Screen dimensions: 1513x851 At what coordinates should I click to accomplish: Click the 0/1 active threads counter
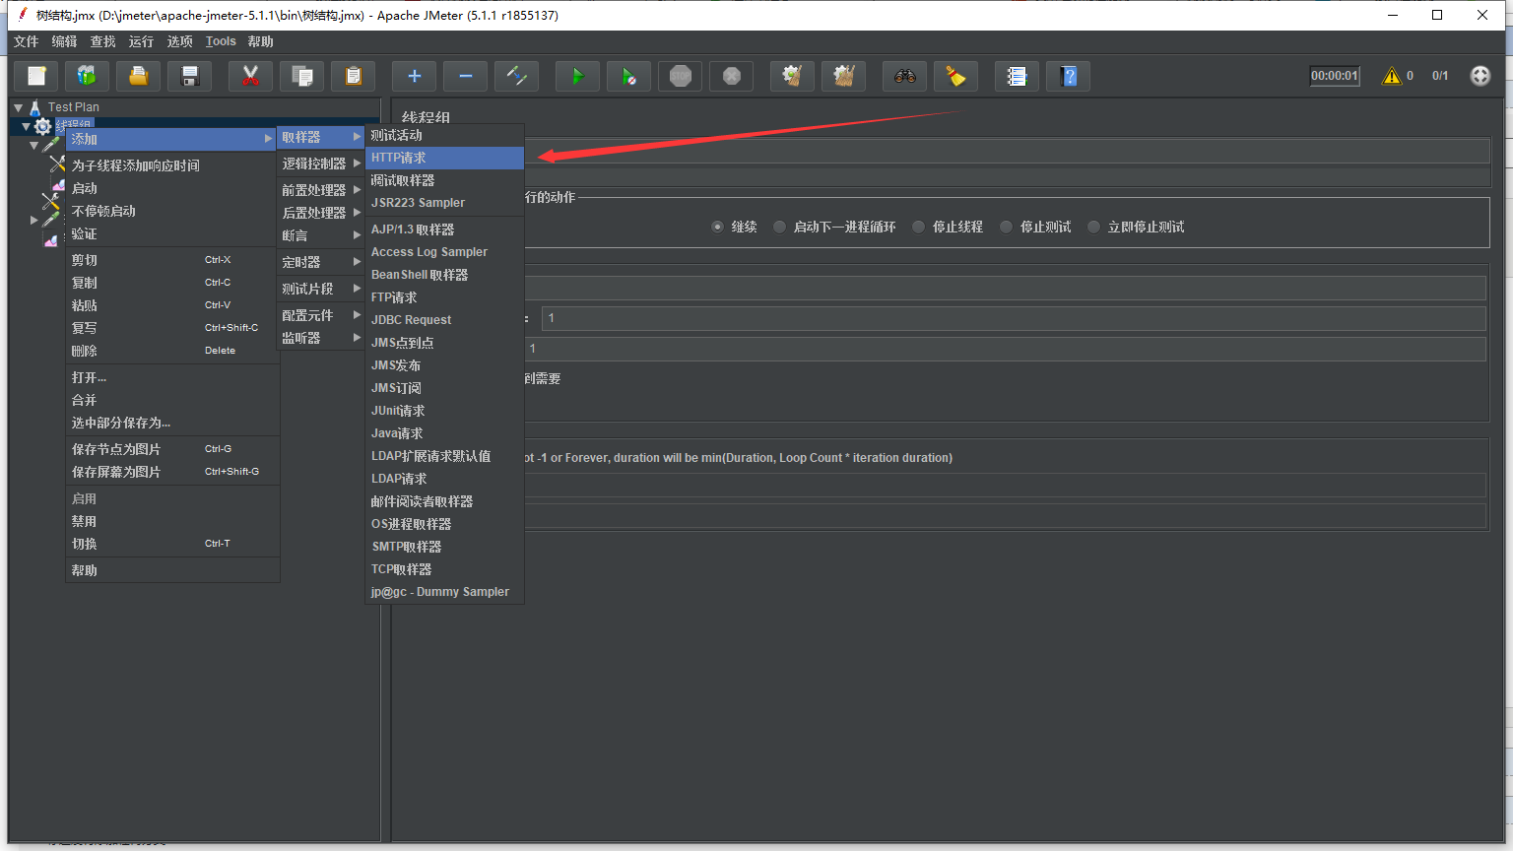(1440, 76)
